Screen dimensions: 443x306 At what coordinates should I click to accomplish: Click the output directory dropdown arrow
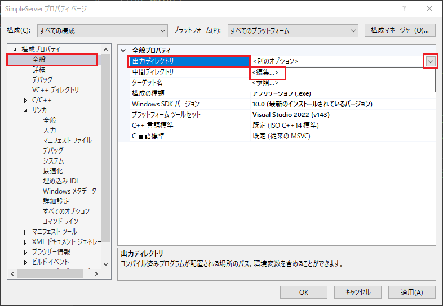click(x=431, y=61)
